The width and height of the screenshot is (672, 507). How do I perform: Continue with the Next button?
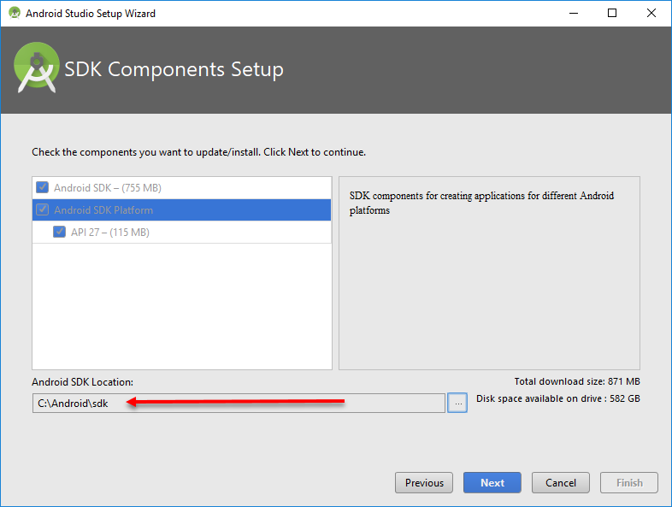492,483
